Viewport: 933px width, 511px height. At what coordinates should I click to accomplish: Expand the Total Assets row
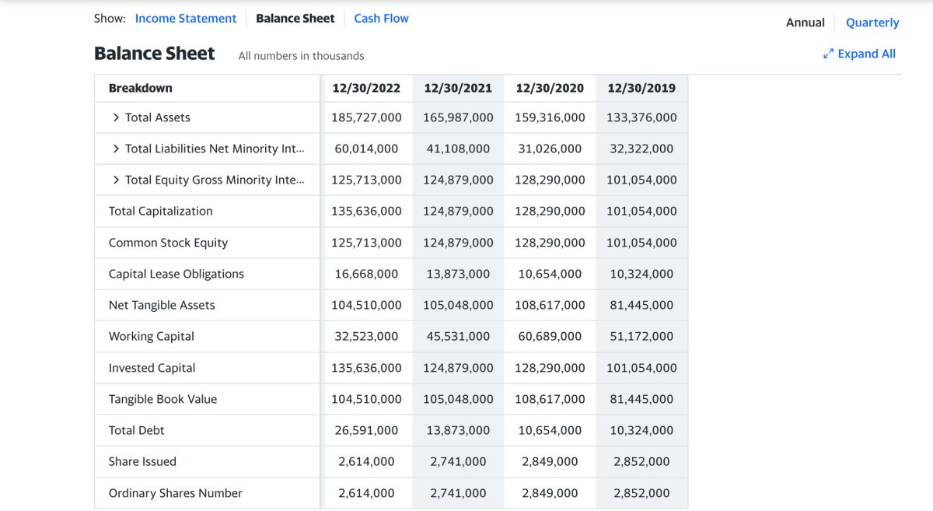117,117
